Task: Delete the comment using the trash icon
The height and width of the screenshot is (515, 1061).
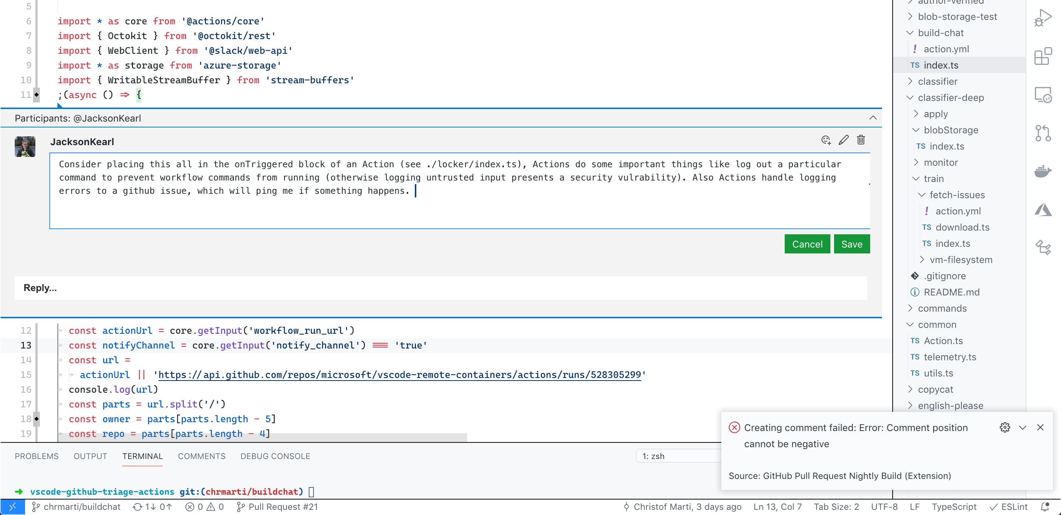Action: 861,140
